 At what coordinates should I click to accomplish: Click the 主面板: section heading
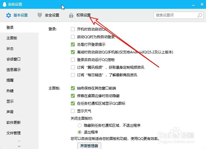pyautogui.click(x=54, y=88)
